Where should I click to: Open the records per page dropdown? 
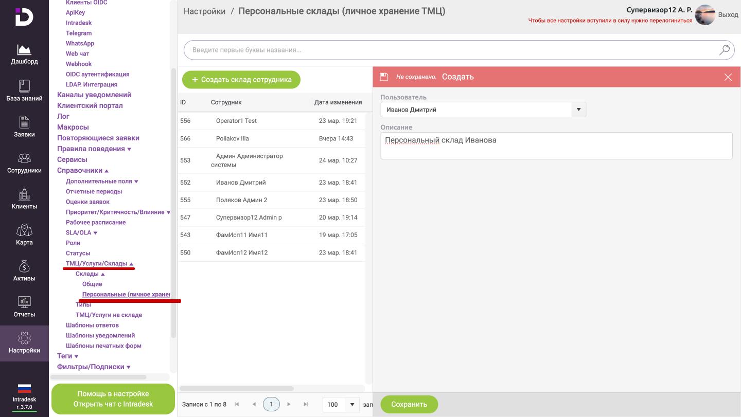tap(352, 404)
